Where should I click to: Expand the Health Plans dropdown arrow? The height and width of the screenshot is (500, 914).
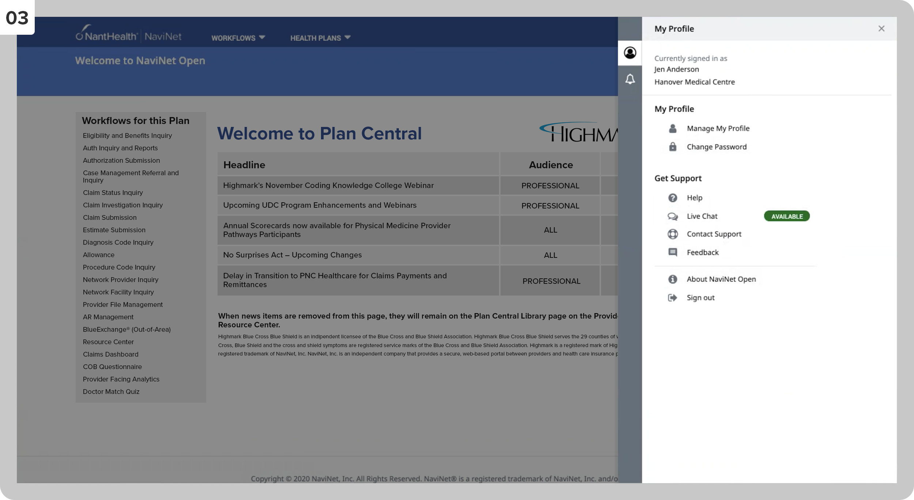pos(347,37)
